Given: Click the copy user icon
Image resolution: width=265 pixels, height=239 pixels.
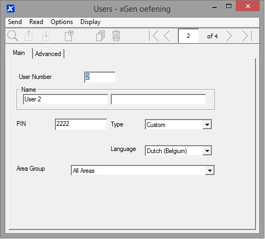Looking at the screenshot, I should pos(101,36).
